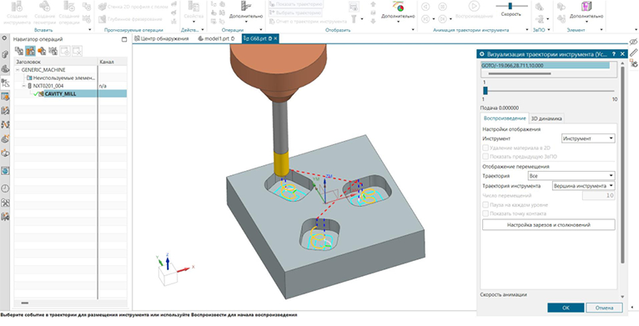Toggle Удаление материала в 2D checkbox
This screenshot has height=326, width=639.
click(x=485, y=148)
